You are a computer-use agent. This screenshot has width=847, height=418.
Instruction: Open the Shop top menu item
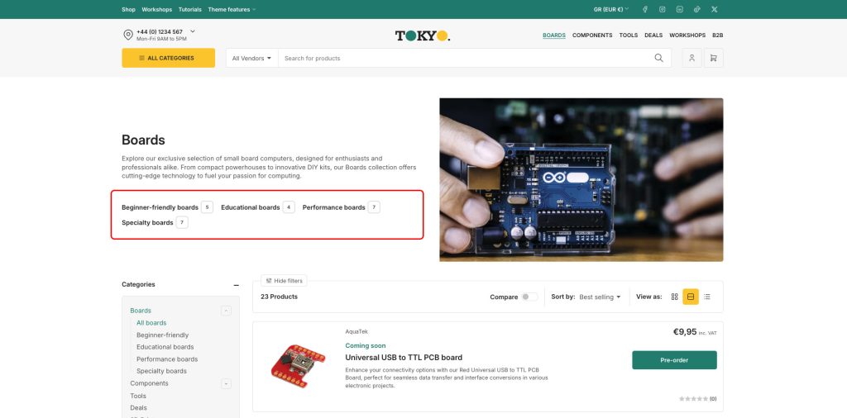click(128, 9)
